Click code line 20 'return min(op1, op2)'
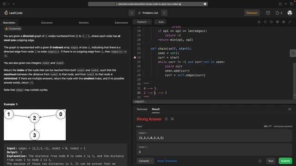The width and height of the screenshot is (296, 166). click(175, 40)
